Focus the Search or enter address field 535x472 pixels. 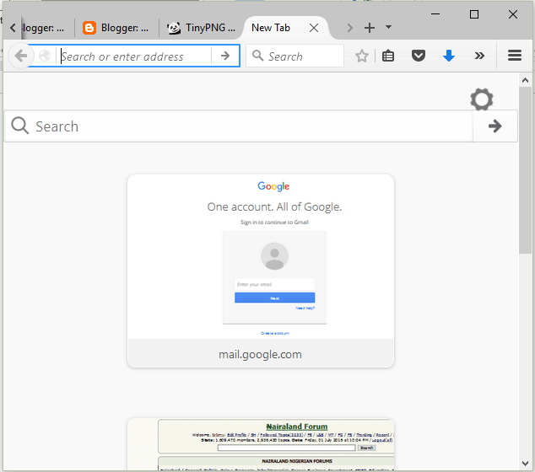click(x=135, y=56)
